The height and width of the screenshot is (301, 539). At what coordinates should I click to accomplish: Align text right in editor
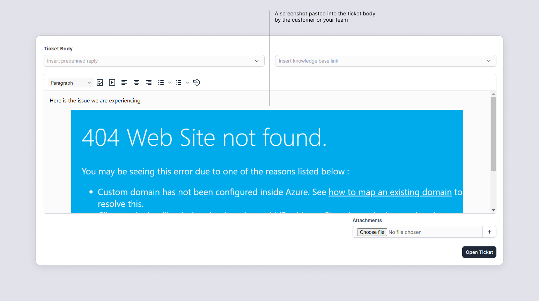tap(149, 83)
